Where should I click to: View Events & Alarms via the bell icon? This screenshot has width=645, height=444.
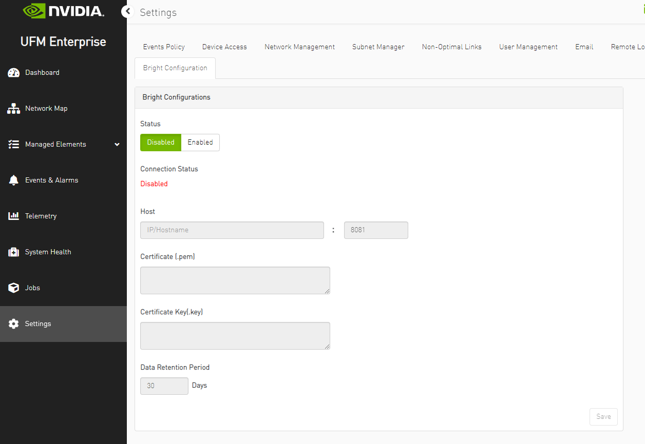(x=51, y=180)
